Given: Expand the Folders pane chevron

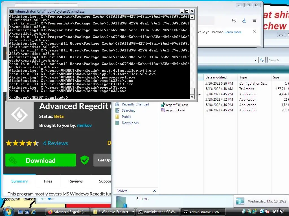Looking at the screenshot, I should (x=154, y=191).
